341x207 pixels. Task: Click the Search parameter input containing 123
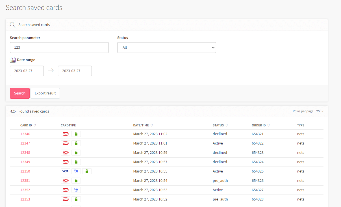[59, 48]
